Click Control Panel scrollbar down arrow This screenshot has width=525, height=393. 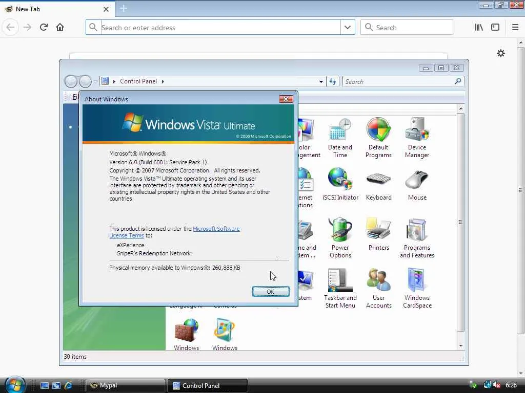pos(461,345)
